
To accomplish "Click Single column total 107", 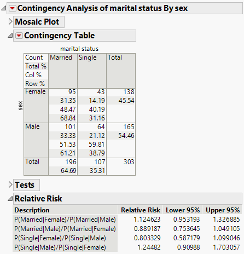I will tap(100, 162).
